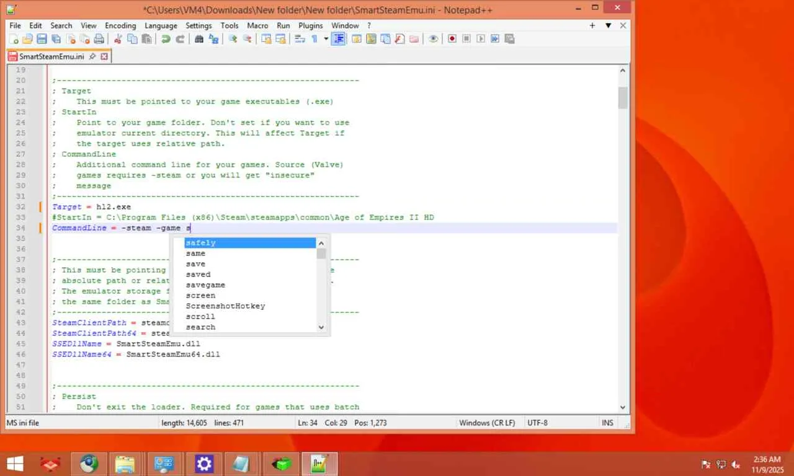
Task: Toggle show all characters pilcrow icon
Action: [314, 38]
